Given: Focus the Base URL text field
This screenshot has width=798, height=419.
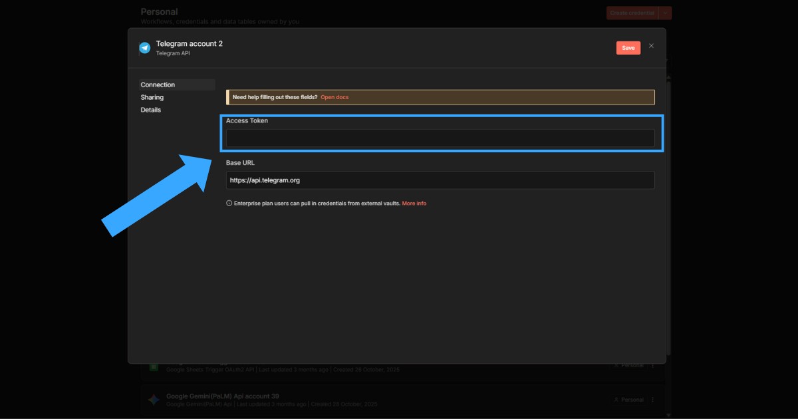Looking at the screenshot, I should pyautogui.click(x=440, y=180).
